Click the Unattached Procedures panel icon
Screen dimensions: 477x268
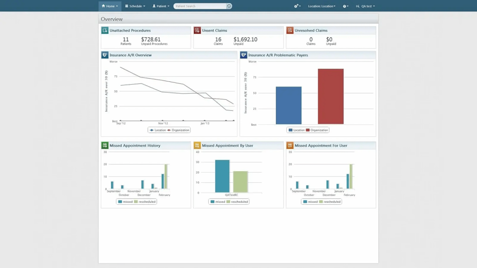coord(104,30)
